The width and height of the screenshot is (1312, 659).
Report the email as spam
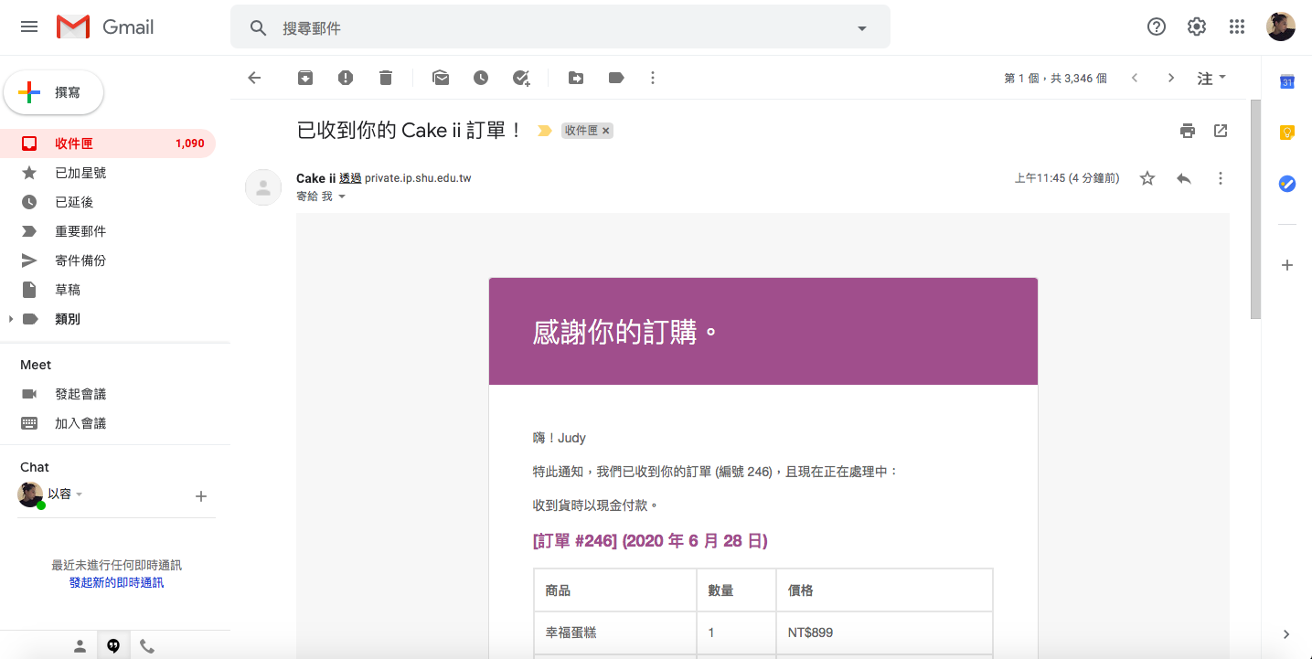346,79
